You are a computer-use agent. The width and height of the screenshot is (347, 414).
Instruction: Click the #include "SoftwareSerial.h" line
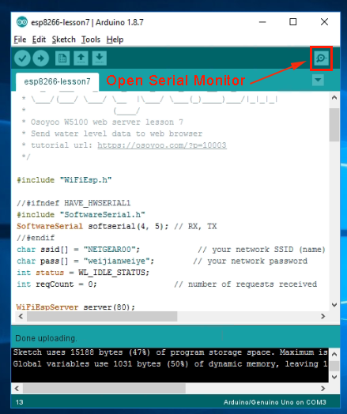81,215
